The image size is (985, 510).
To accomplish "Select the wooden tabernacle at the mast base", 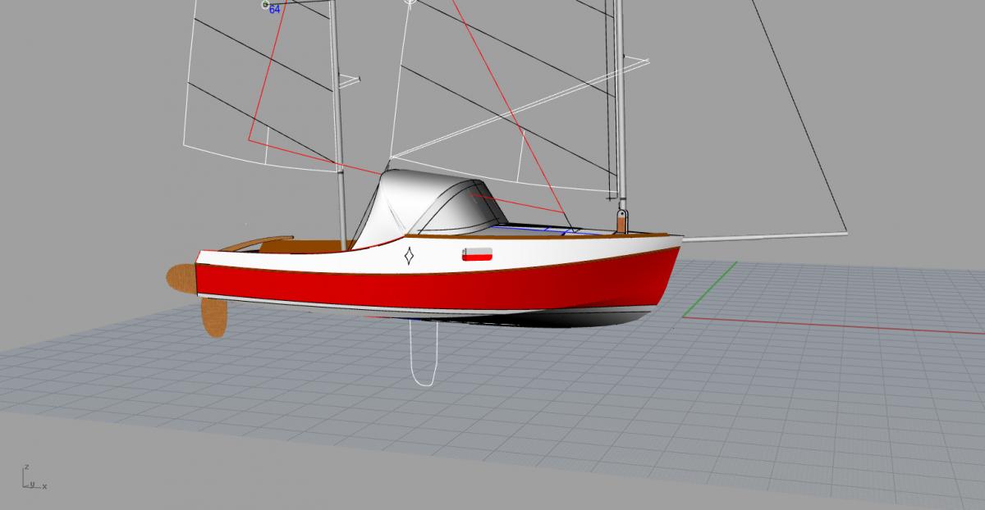I will [x=623, y=221].
